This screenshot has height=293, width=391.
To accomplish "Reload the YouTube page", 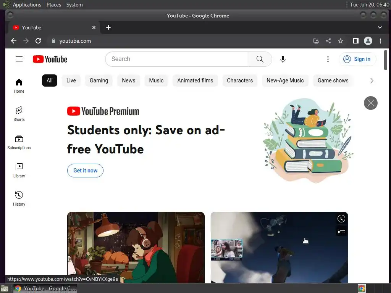I will tap(38, 41).
